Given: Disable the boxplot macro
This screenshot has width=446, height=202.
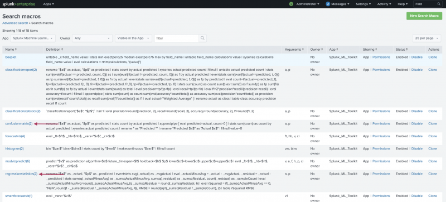Looking at the screenshot, I should pyautogui.click(x=416, y=57).
